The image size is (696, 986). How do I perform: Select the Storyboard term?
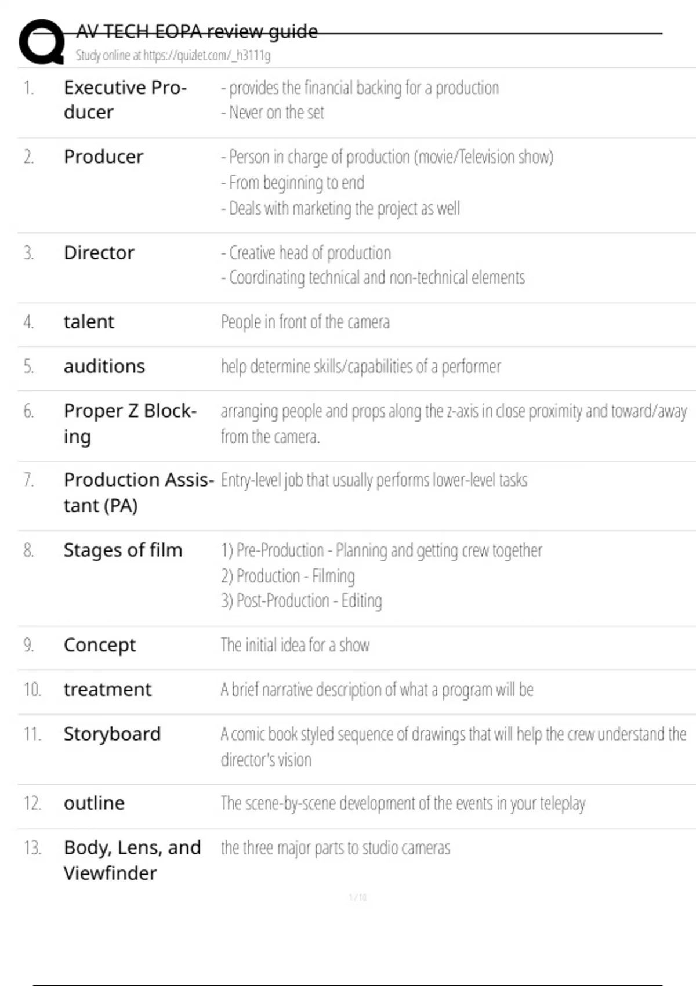click(x=112, y=734)
